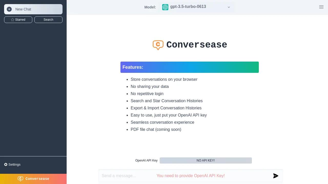328x184 pixels.
Task: Click the Conversease logo in the sidebar footer
Action: 20,179
